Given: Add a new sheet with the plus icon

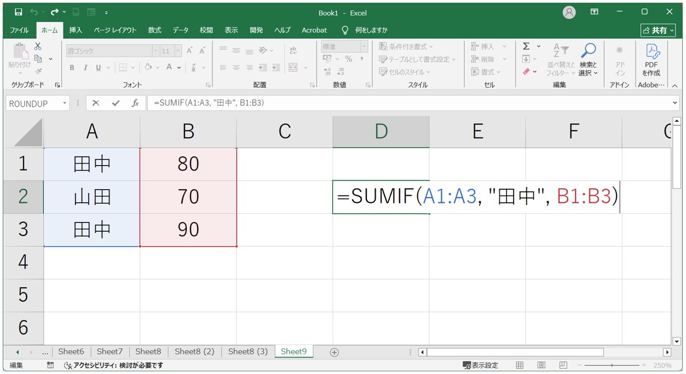Looking at the screenshot, I should [x=335, y=352].
